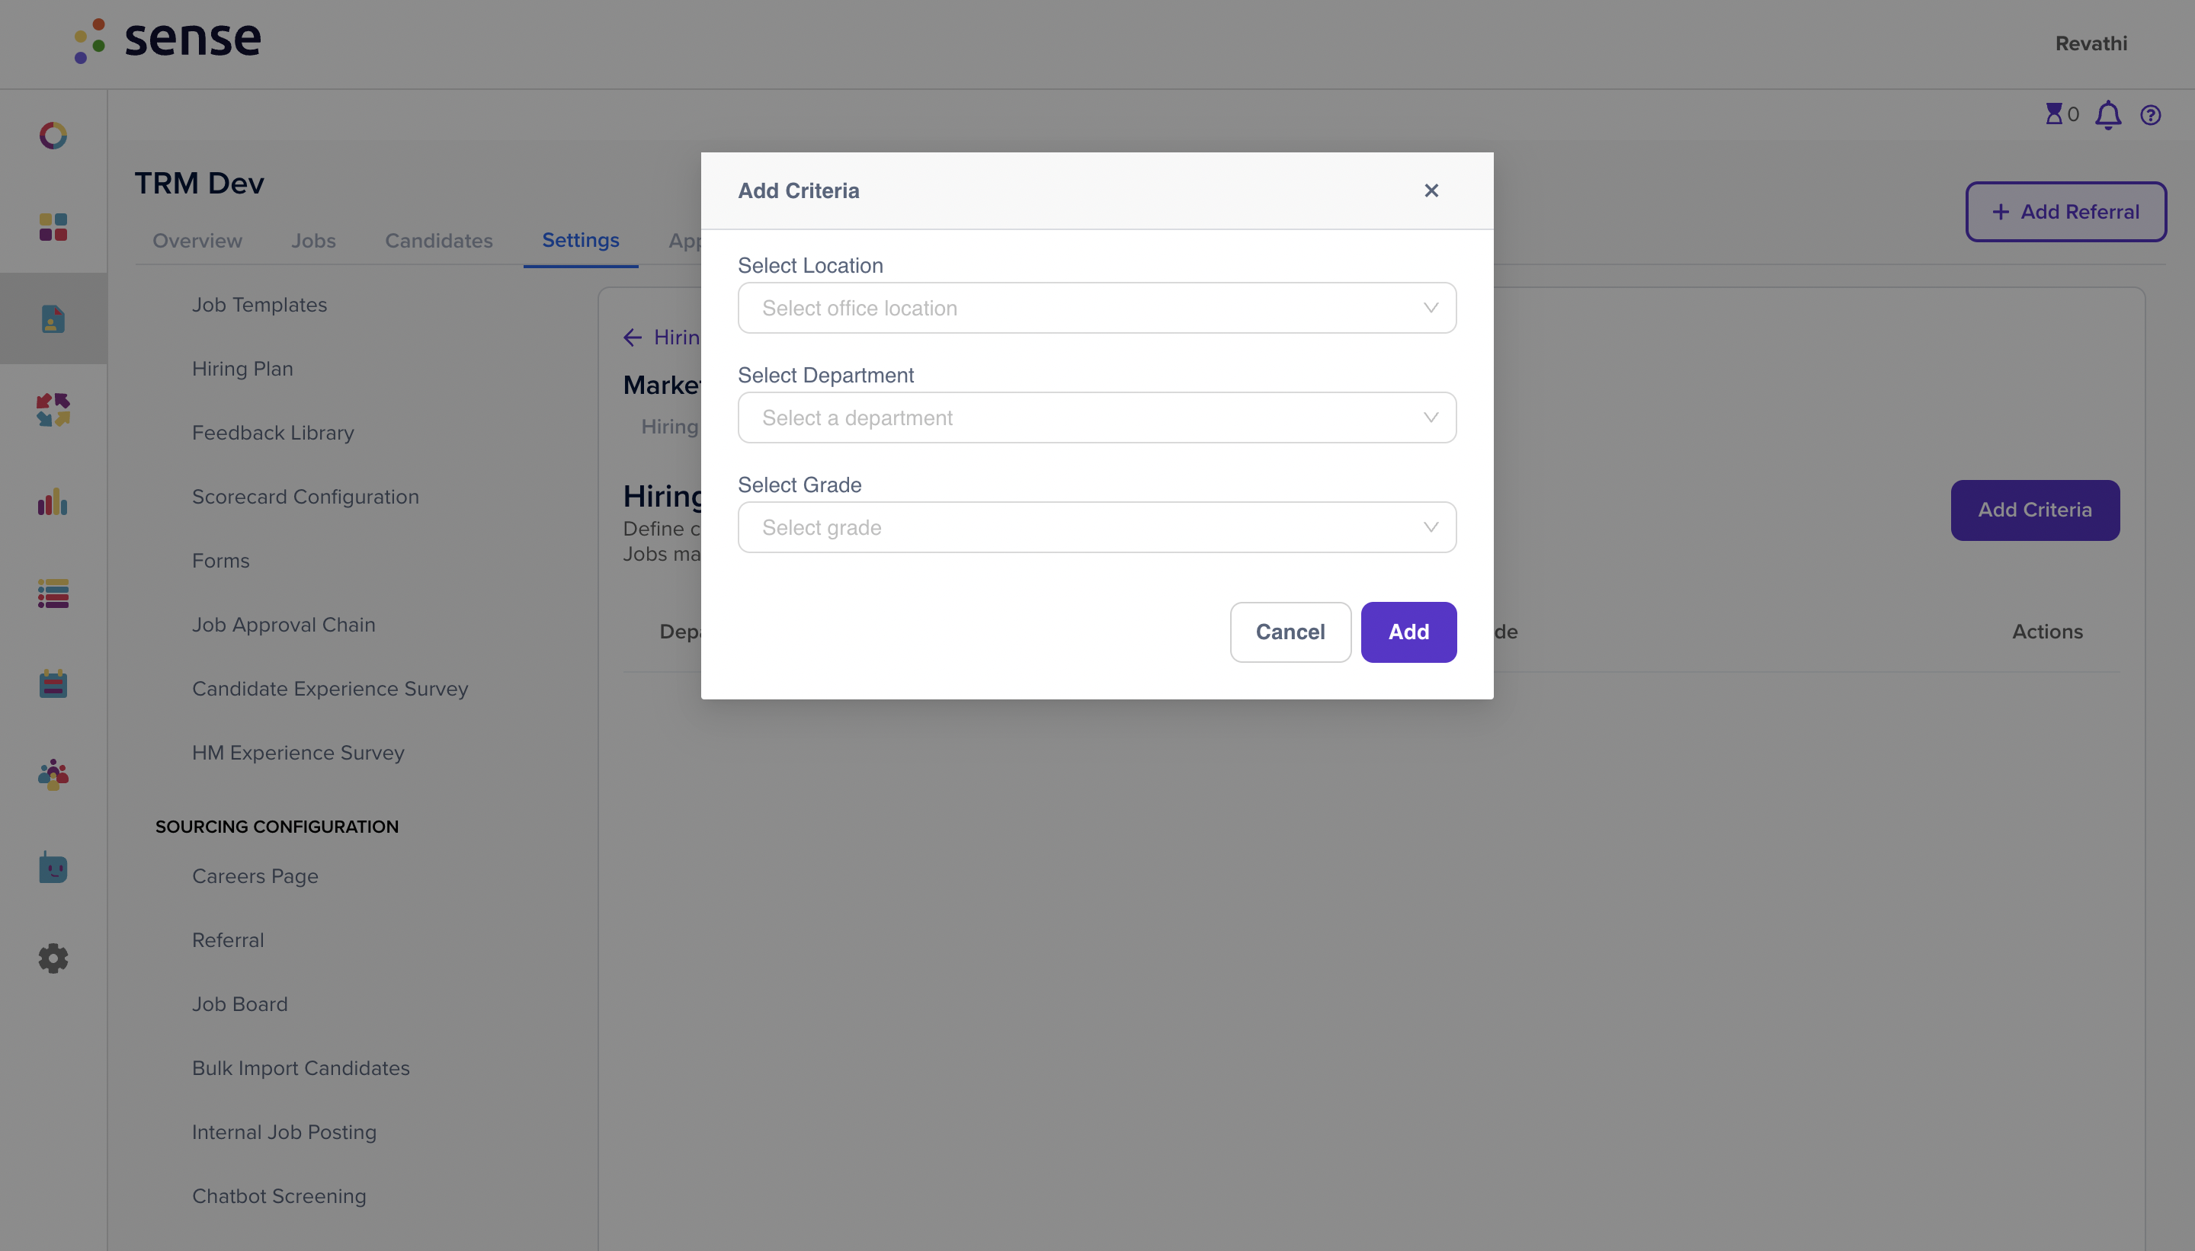The image size is (2195, 1251).
Task: Click the Add button in dialog
Action: tap(1408, 632)
